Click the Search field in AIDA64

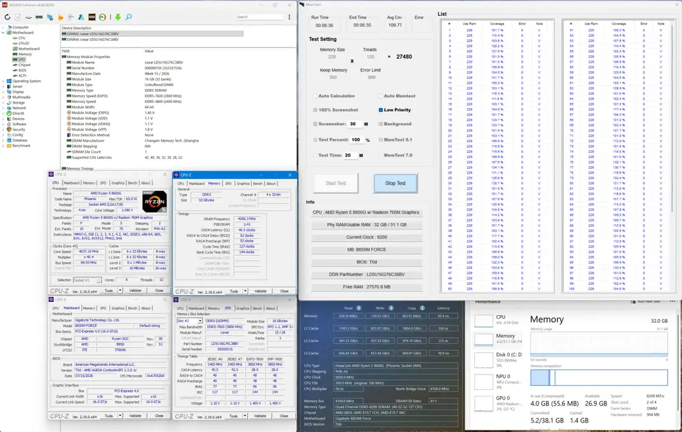(260, 17)
